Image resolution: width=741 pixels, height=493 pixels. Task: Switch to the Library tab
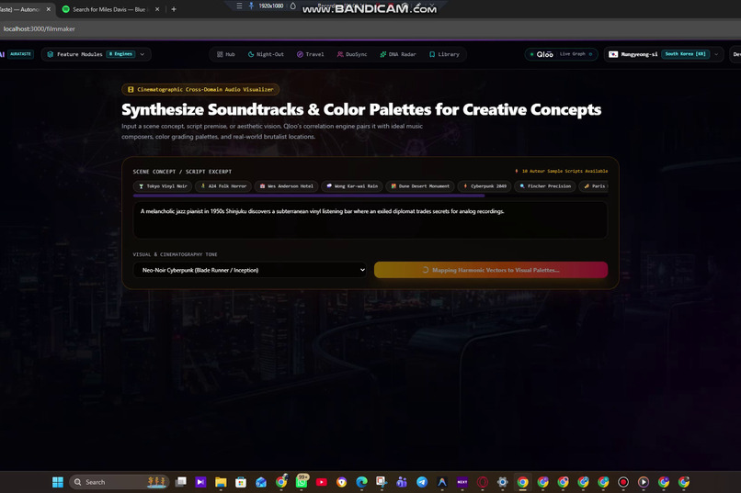coord(444,54)
